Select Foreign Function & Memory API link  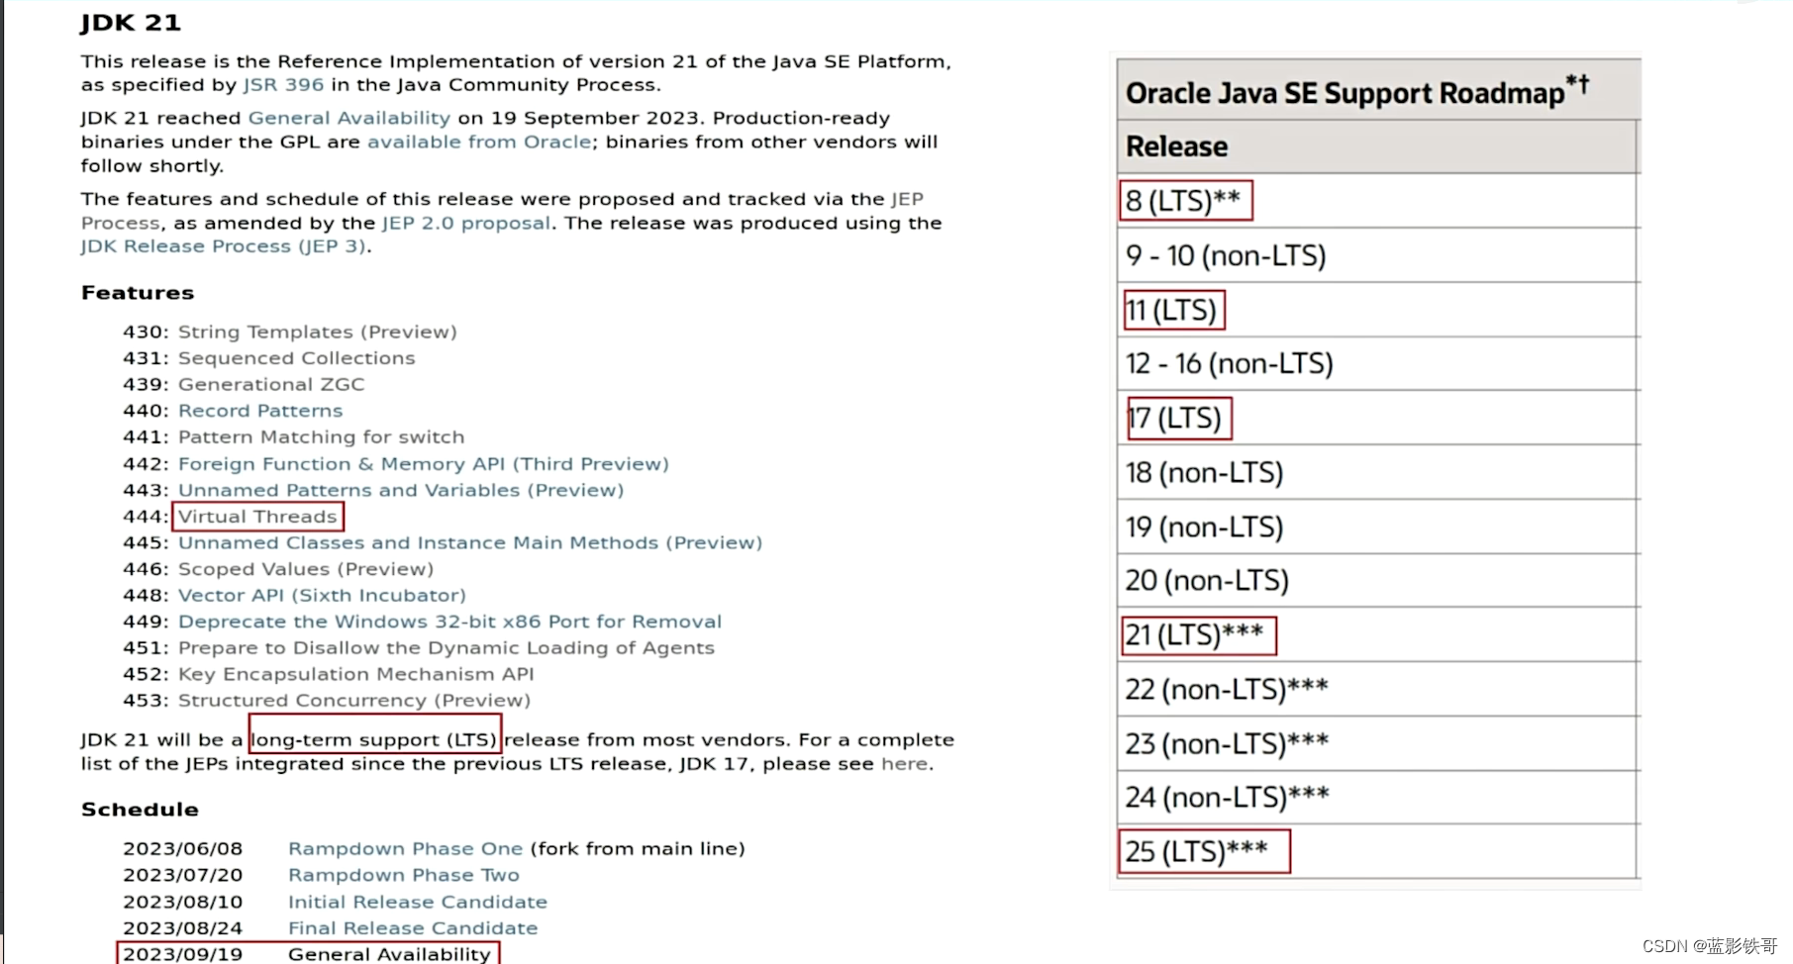tap(423, 464)
